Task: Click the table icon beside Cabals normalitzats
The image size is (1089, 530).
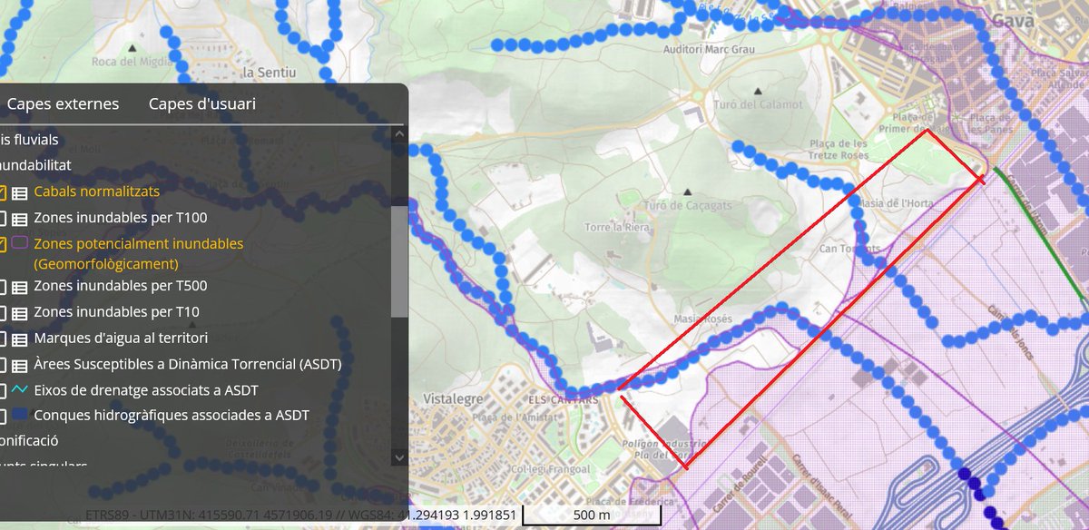Action: (x=19, y=192)
